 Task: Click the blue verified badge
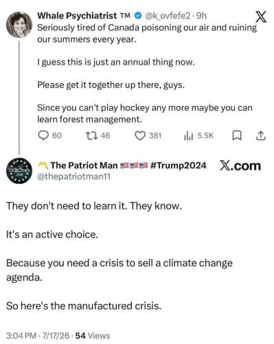tap(138, 16)
